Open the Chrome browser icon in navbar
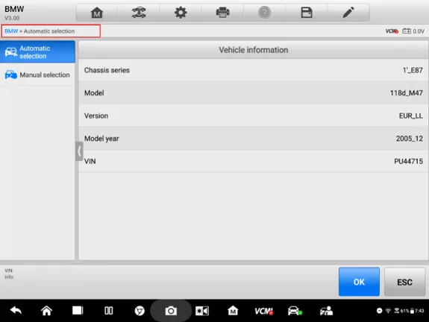This screenshot has width=429, height=322. pos(140,311)
